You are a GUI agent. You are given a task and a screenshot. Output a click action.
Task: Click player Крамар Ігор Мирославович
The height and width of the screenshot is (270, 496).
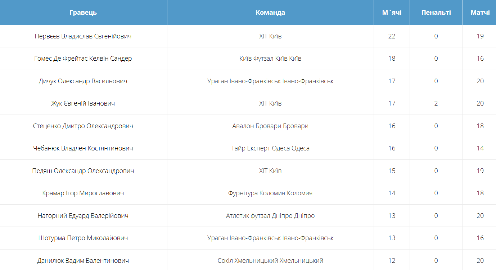(x=83, y=193)
